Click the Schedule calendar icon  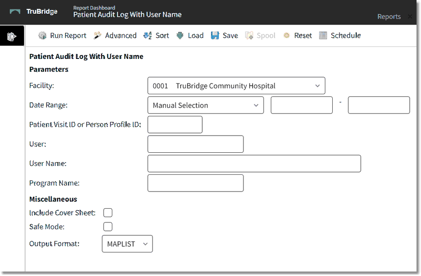323,35
